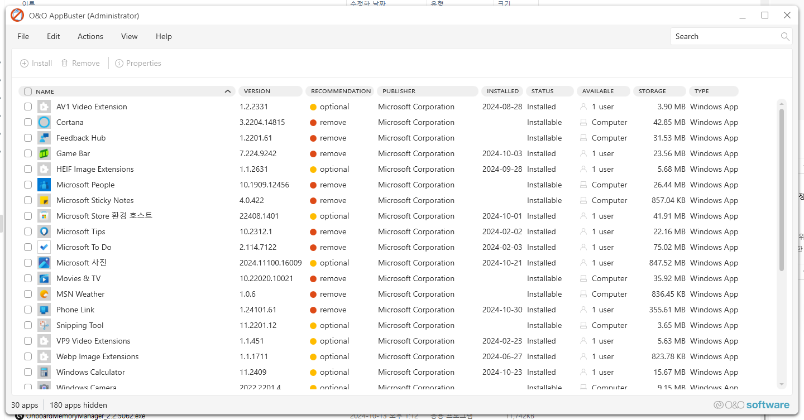Click the Webp Image Extensions icon
The image size is (804, 420).
44,356
